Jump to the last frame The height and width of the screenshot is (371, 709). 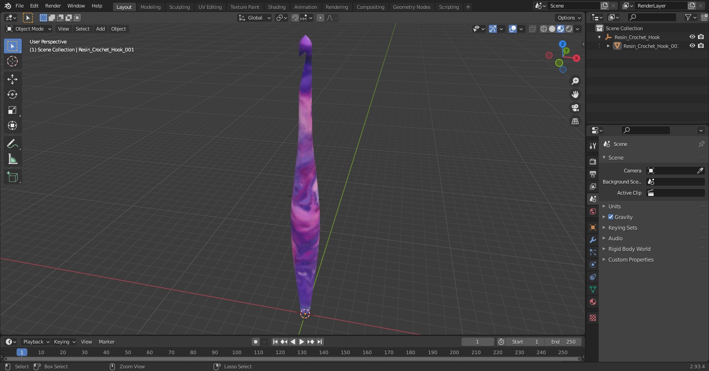320,342
